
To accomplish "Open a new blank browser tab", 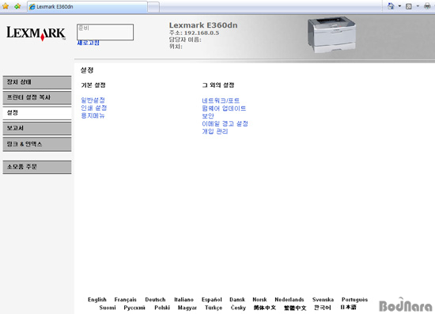I will 153,7.
